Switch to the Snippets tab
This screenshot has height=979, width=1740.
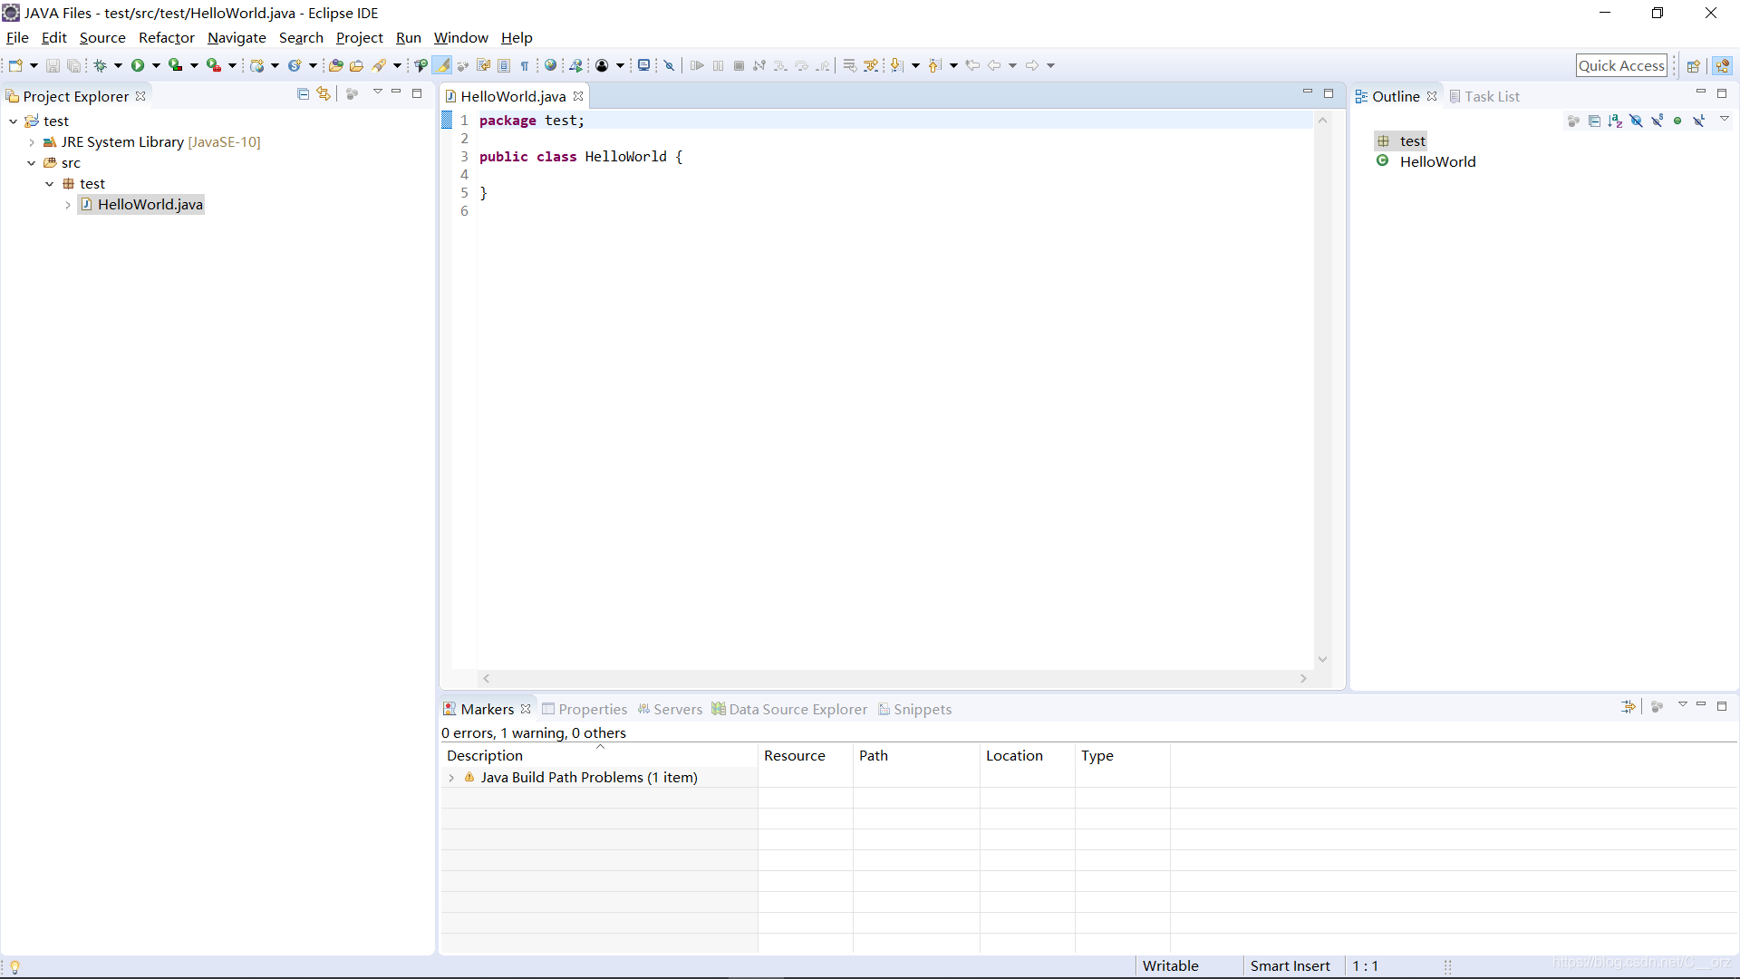point(915,709)
